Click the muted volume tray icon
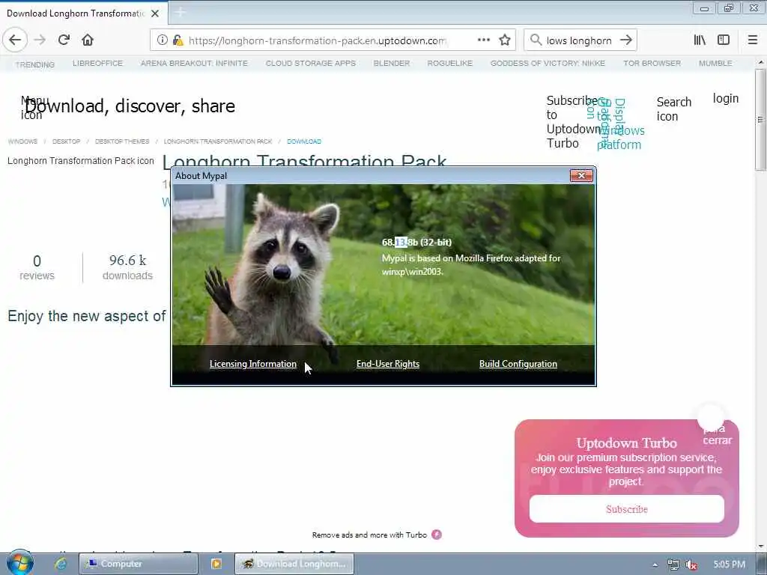 [691, 565]
